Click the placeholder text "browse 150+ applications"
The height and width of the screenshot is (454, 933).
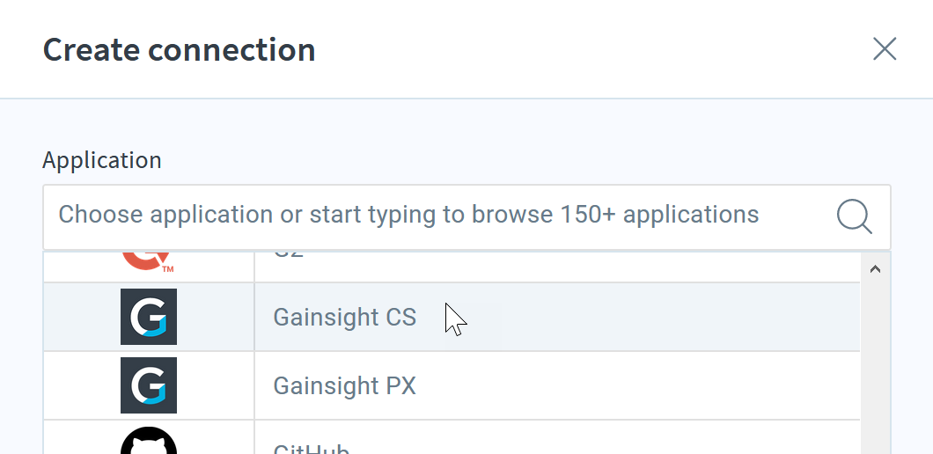tap(615, 214)
